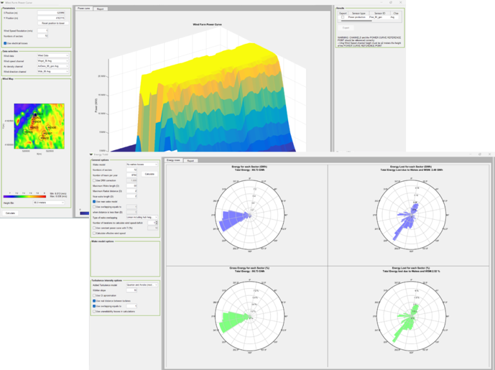
Task: Click the Energy Yield window title icon
Action: [x=92, y=154]
